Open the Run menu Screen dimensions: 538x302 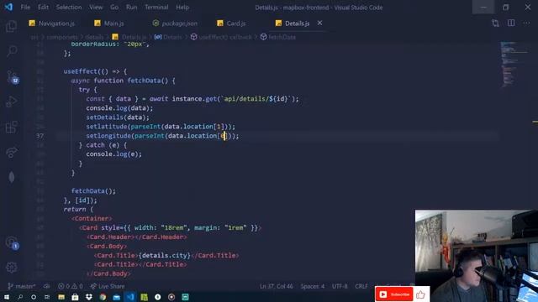point(131,8)
